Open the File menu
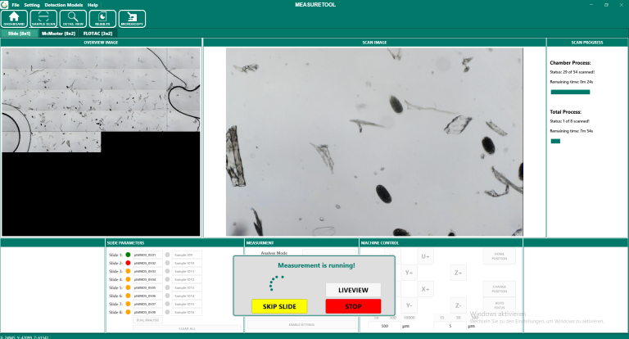The height and width of the screenshot is (339, 629). (x=16, y=5)
